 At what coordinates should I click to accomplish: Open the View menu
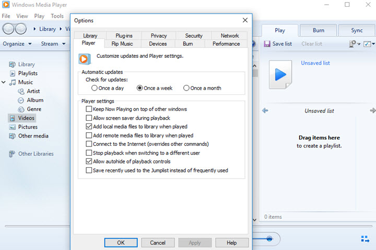coord(22,16)
